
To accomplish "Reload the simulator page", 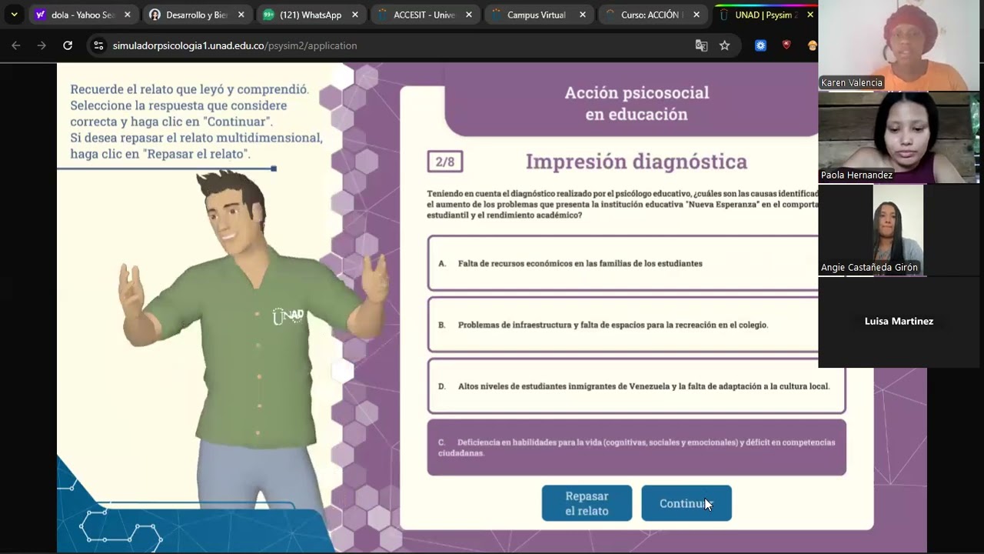I will click(68, 45).
